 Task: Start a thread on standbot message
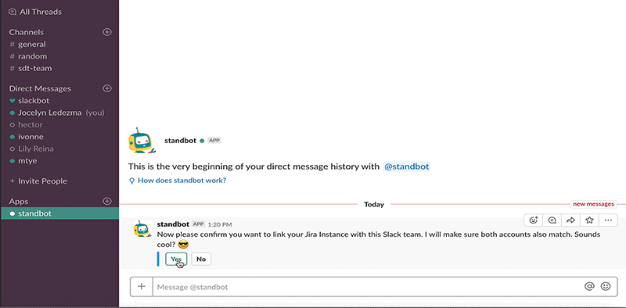pyautogui.click(x=552, y=220)
